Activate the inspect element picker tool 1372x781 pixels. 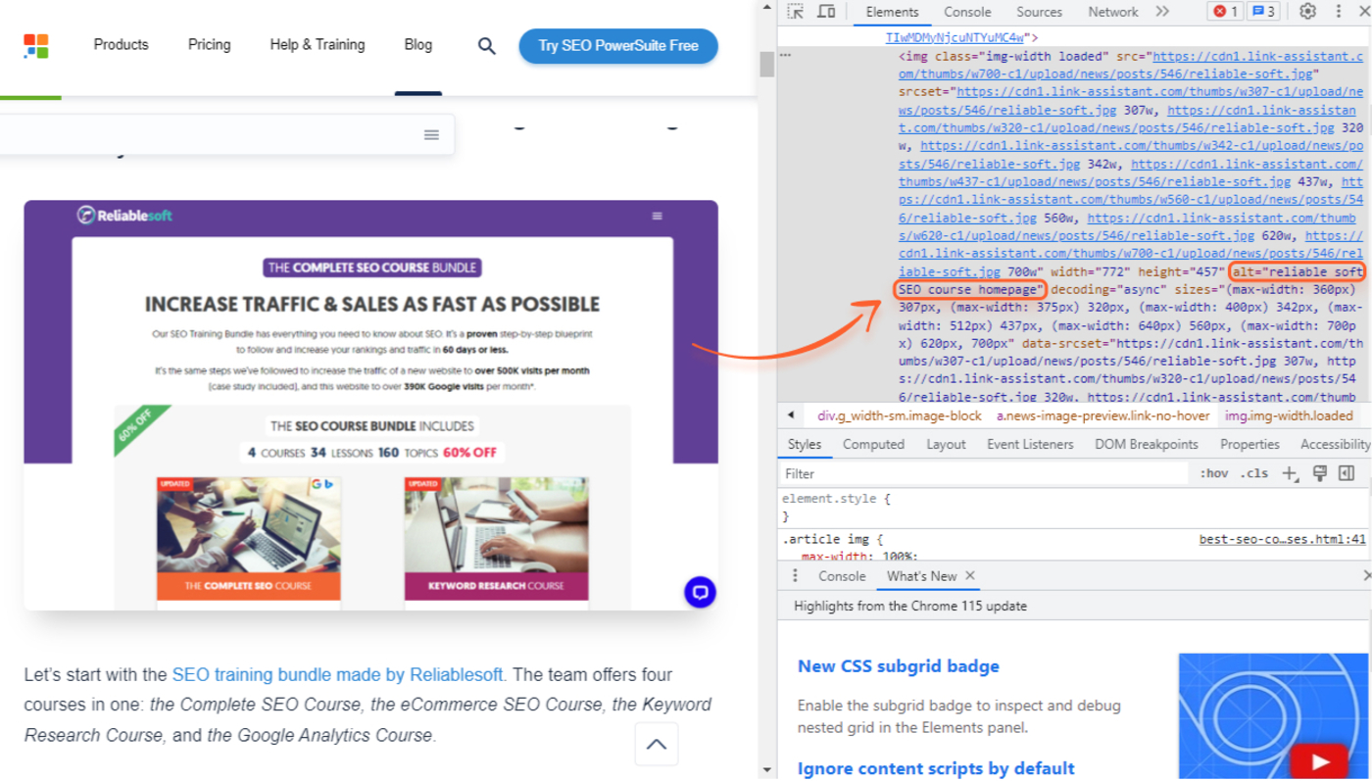tap(795, 12)
